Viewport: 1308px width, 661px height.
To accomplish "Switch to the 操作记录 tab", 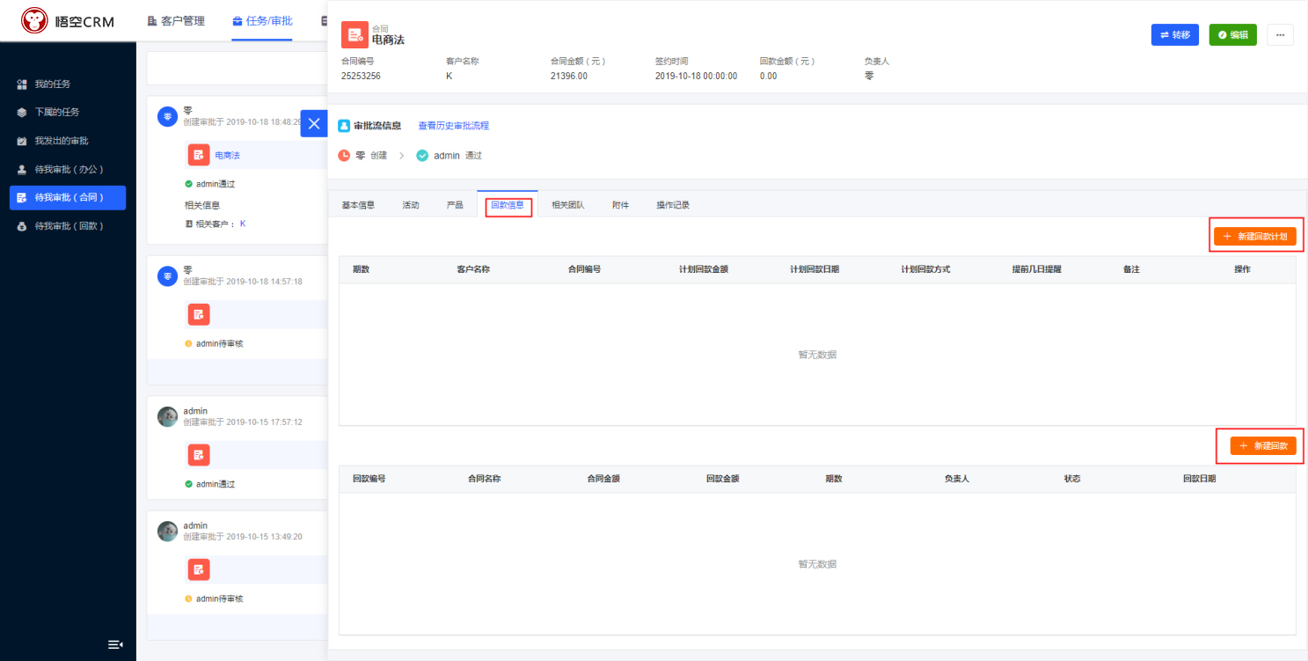I will click(673, 205).
